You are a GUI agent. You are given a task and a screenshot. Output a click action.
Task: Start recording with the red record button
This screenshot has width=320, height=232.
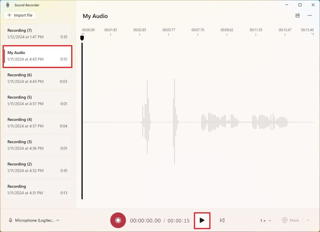click(x=118, y=220)
